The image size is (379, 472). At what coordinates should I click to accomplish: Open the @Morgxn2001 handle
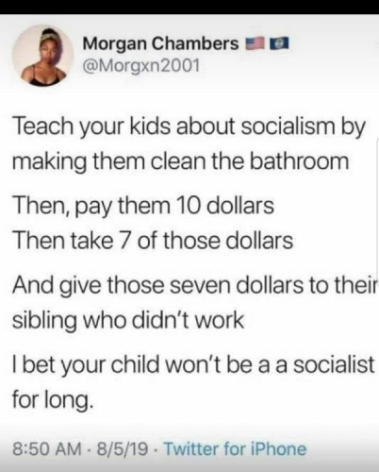coord(140,65)
